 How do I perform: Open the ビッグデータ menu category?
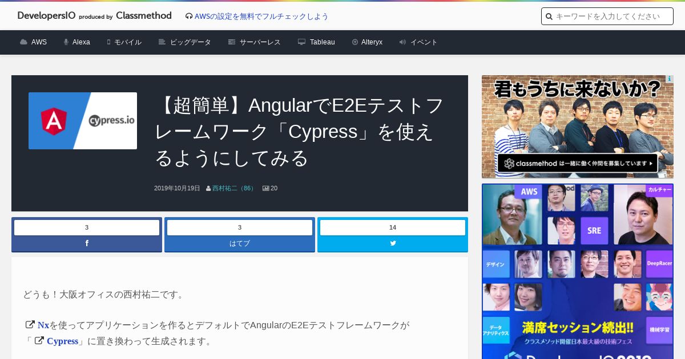pos(191,42)
